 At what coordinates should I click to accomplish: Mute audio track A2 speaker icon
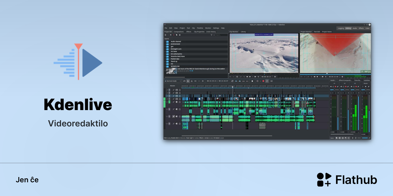(177, 109)
